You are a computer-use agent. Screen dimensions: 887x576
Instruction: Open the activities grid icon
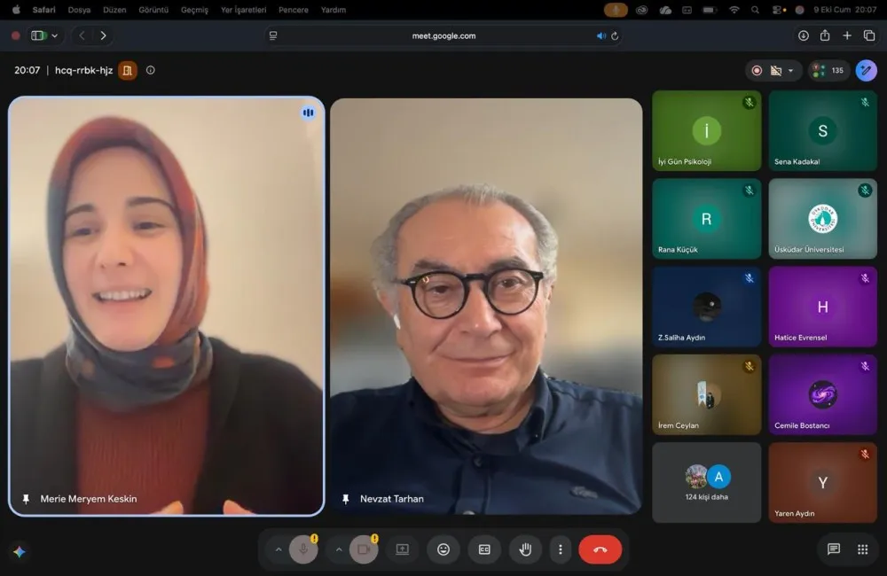point(863,549)
